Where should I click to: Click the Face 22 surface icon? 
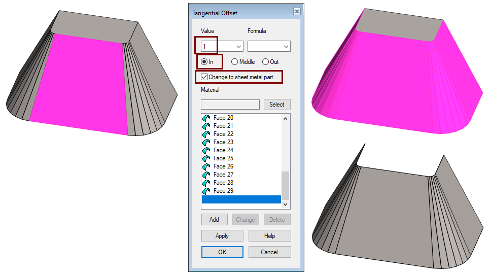[206, 134]
